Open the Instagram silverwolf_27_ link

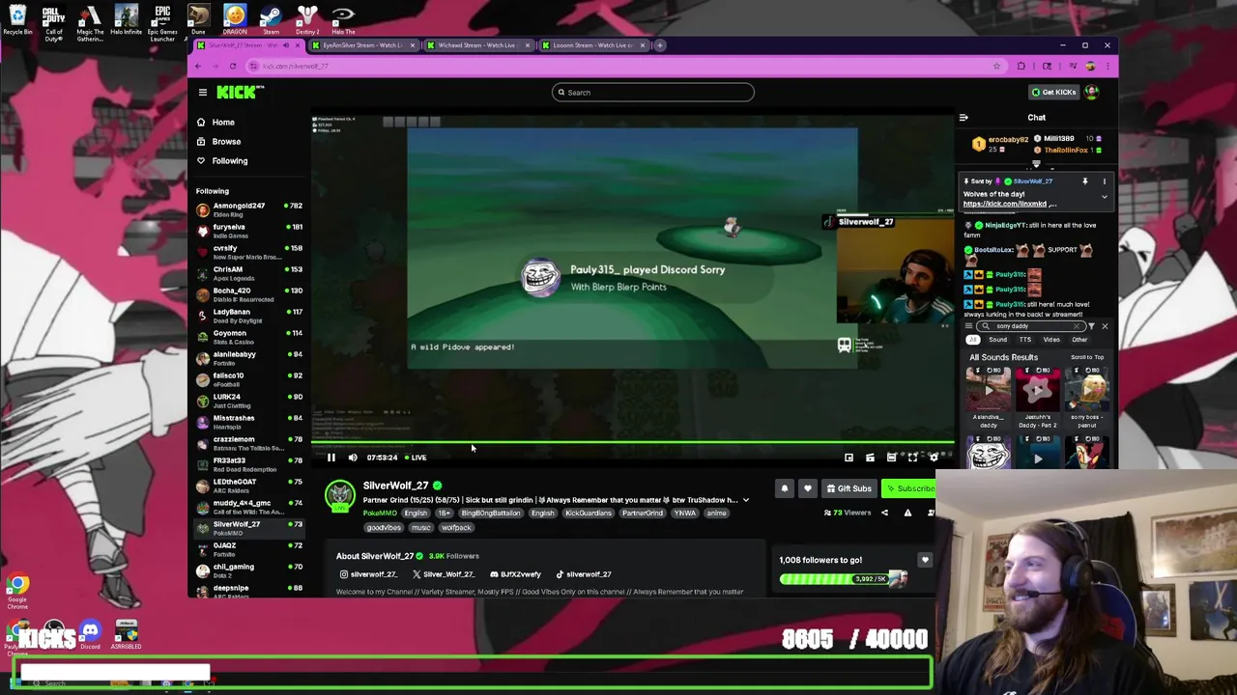[367, 574]
